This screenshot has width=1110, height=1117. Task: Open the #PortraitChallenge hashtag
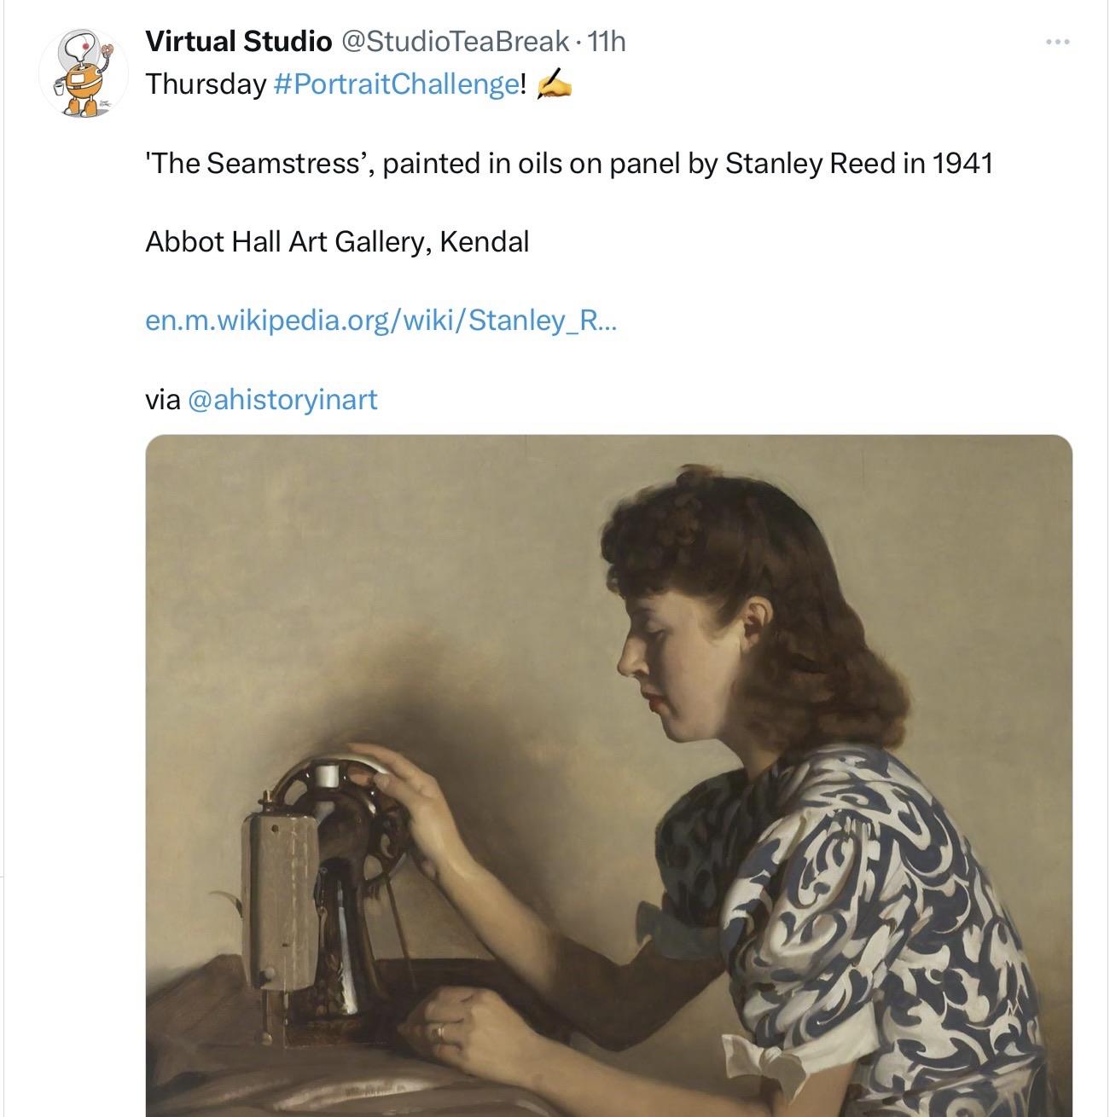[395, 84]
